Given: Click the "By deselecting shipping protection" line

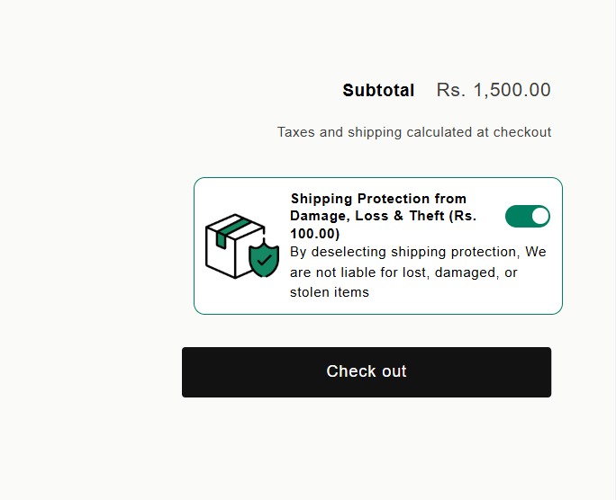Looking at the screenshot, I should [405, 252].
